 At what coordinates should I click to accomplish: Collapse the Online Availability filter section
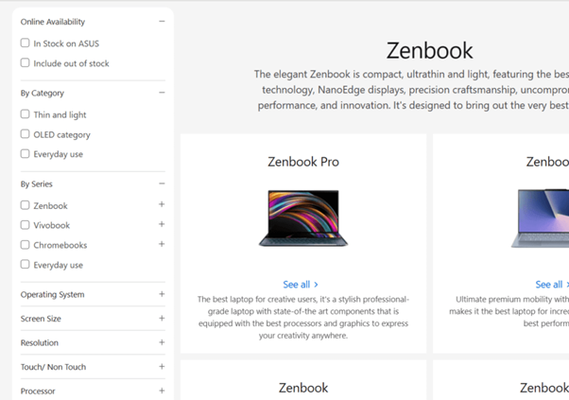pos(162,21)
